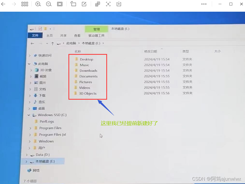Expand the 图片 tree node

(x=31, y=83)
